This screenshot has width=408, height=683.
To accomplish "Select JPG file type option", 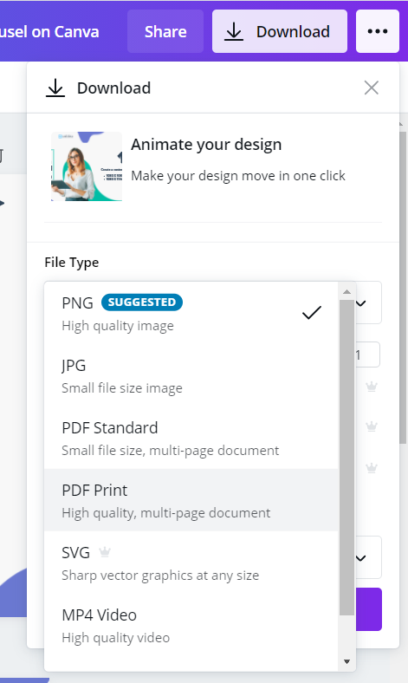I will pos(191,375).
